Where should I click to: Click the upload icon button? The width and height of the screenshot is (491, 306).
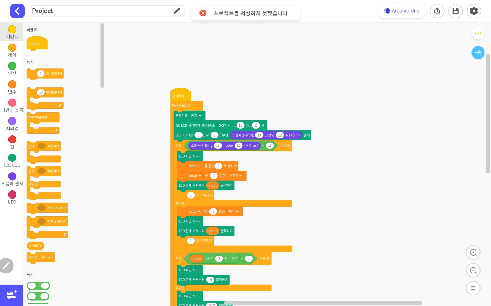tap(437, 11)
